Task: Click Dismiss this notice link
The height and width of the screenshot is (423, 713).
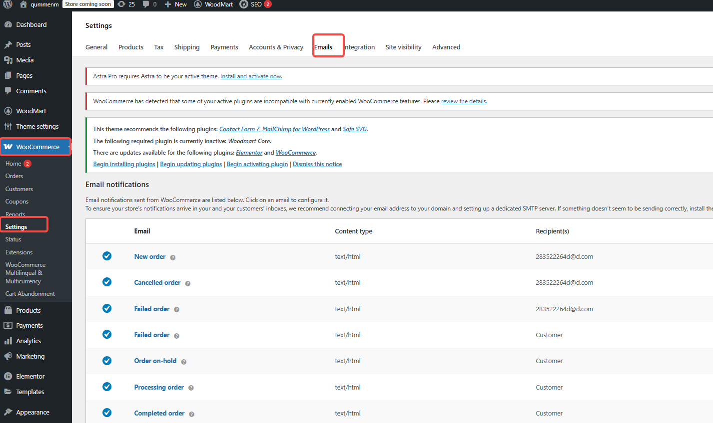Action: pyautogui.click(x=317, y=164)
